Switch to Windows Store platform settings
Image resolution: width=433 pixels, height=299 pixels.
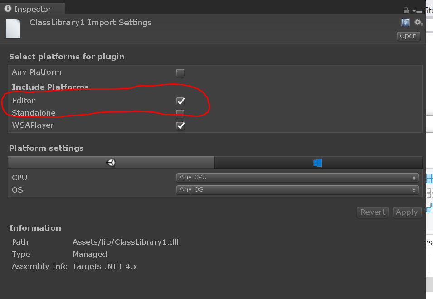(318, 163)
